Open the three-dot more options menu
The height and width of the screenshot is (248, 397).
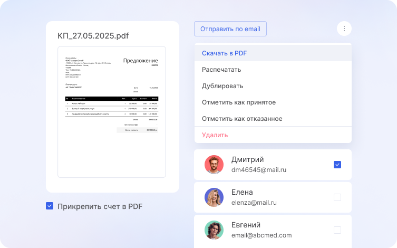click(344, 28)
